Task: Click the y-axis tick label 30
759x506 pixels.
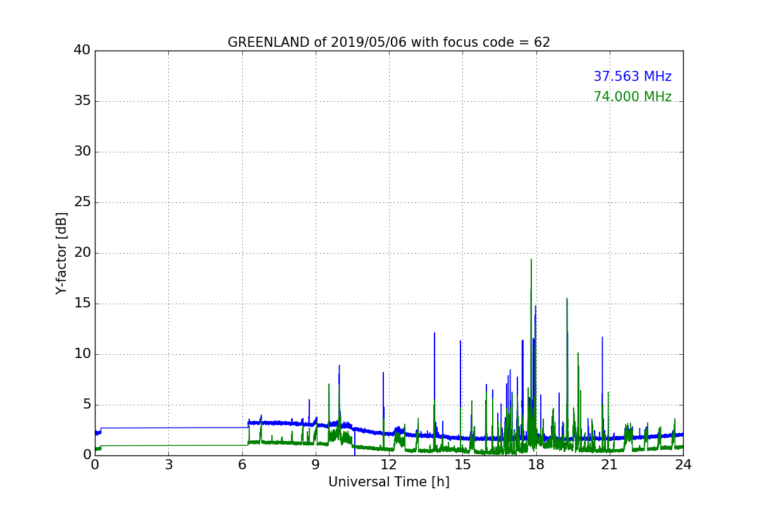Action: [82, 152]
